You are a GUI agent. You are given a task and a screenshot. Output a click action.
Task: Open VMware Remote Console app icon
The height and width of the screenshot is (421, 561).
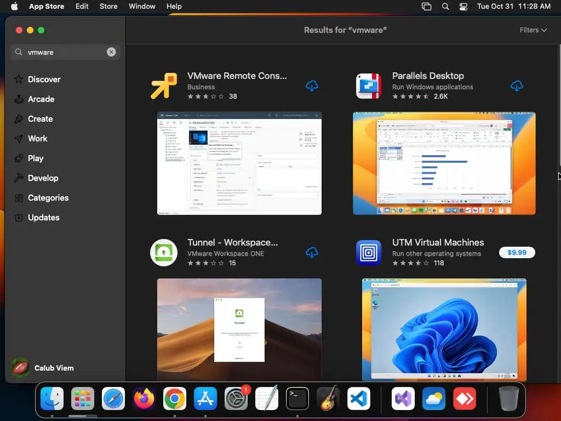pyautogui.click(x=164, y=86)
